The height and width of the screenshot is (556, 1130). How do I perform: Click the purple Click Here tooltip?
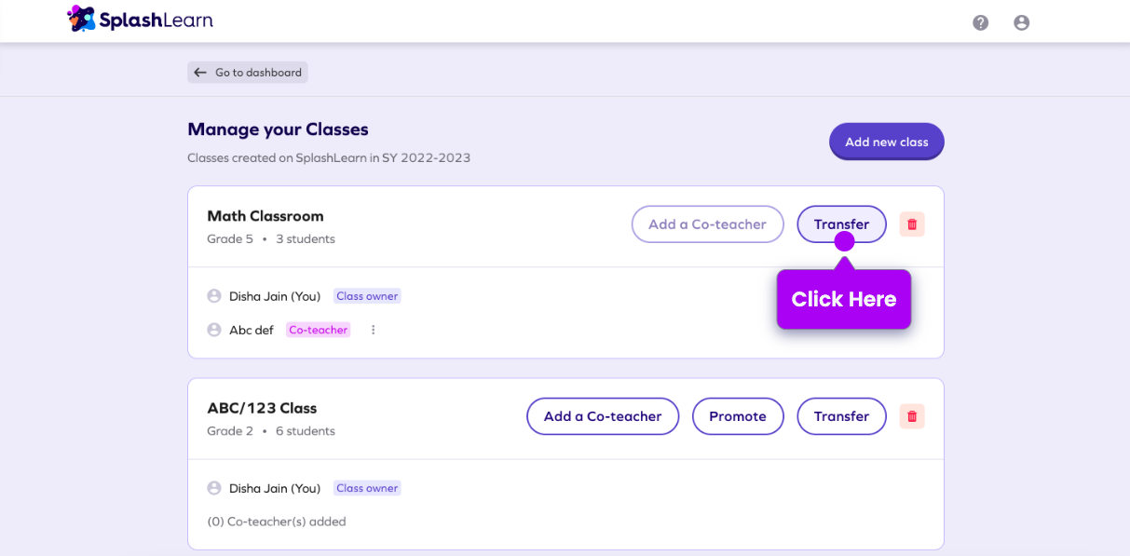pyautogui.click(x=843, y=299)
